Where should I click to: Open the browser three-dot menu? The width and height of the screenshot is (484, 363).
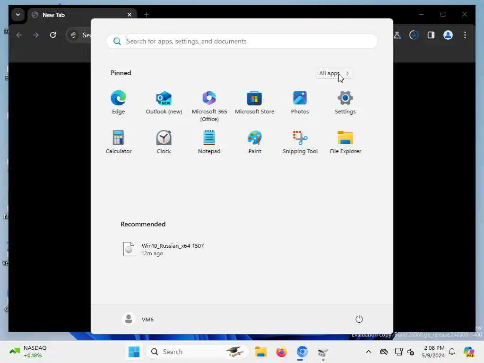465,35
